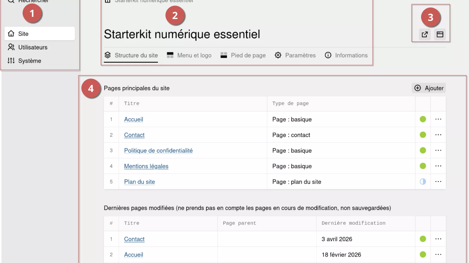Open Contact link in Dernières pages modifiées
The height and width of the screenshot is (263, 469).
(x=134, y=239)
